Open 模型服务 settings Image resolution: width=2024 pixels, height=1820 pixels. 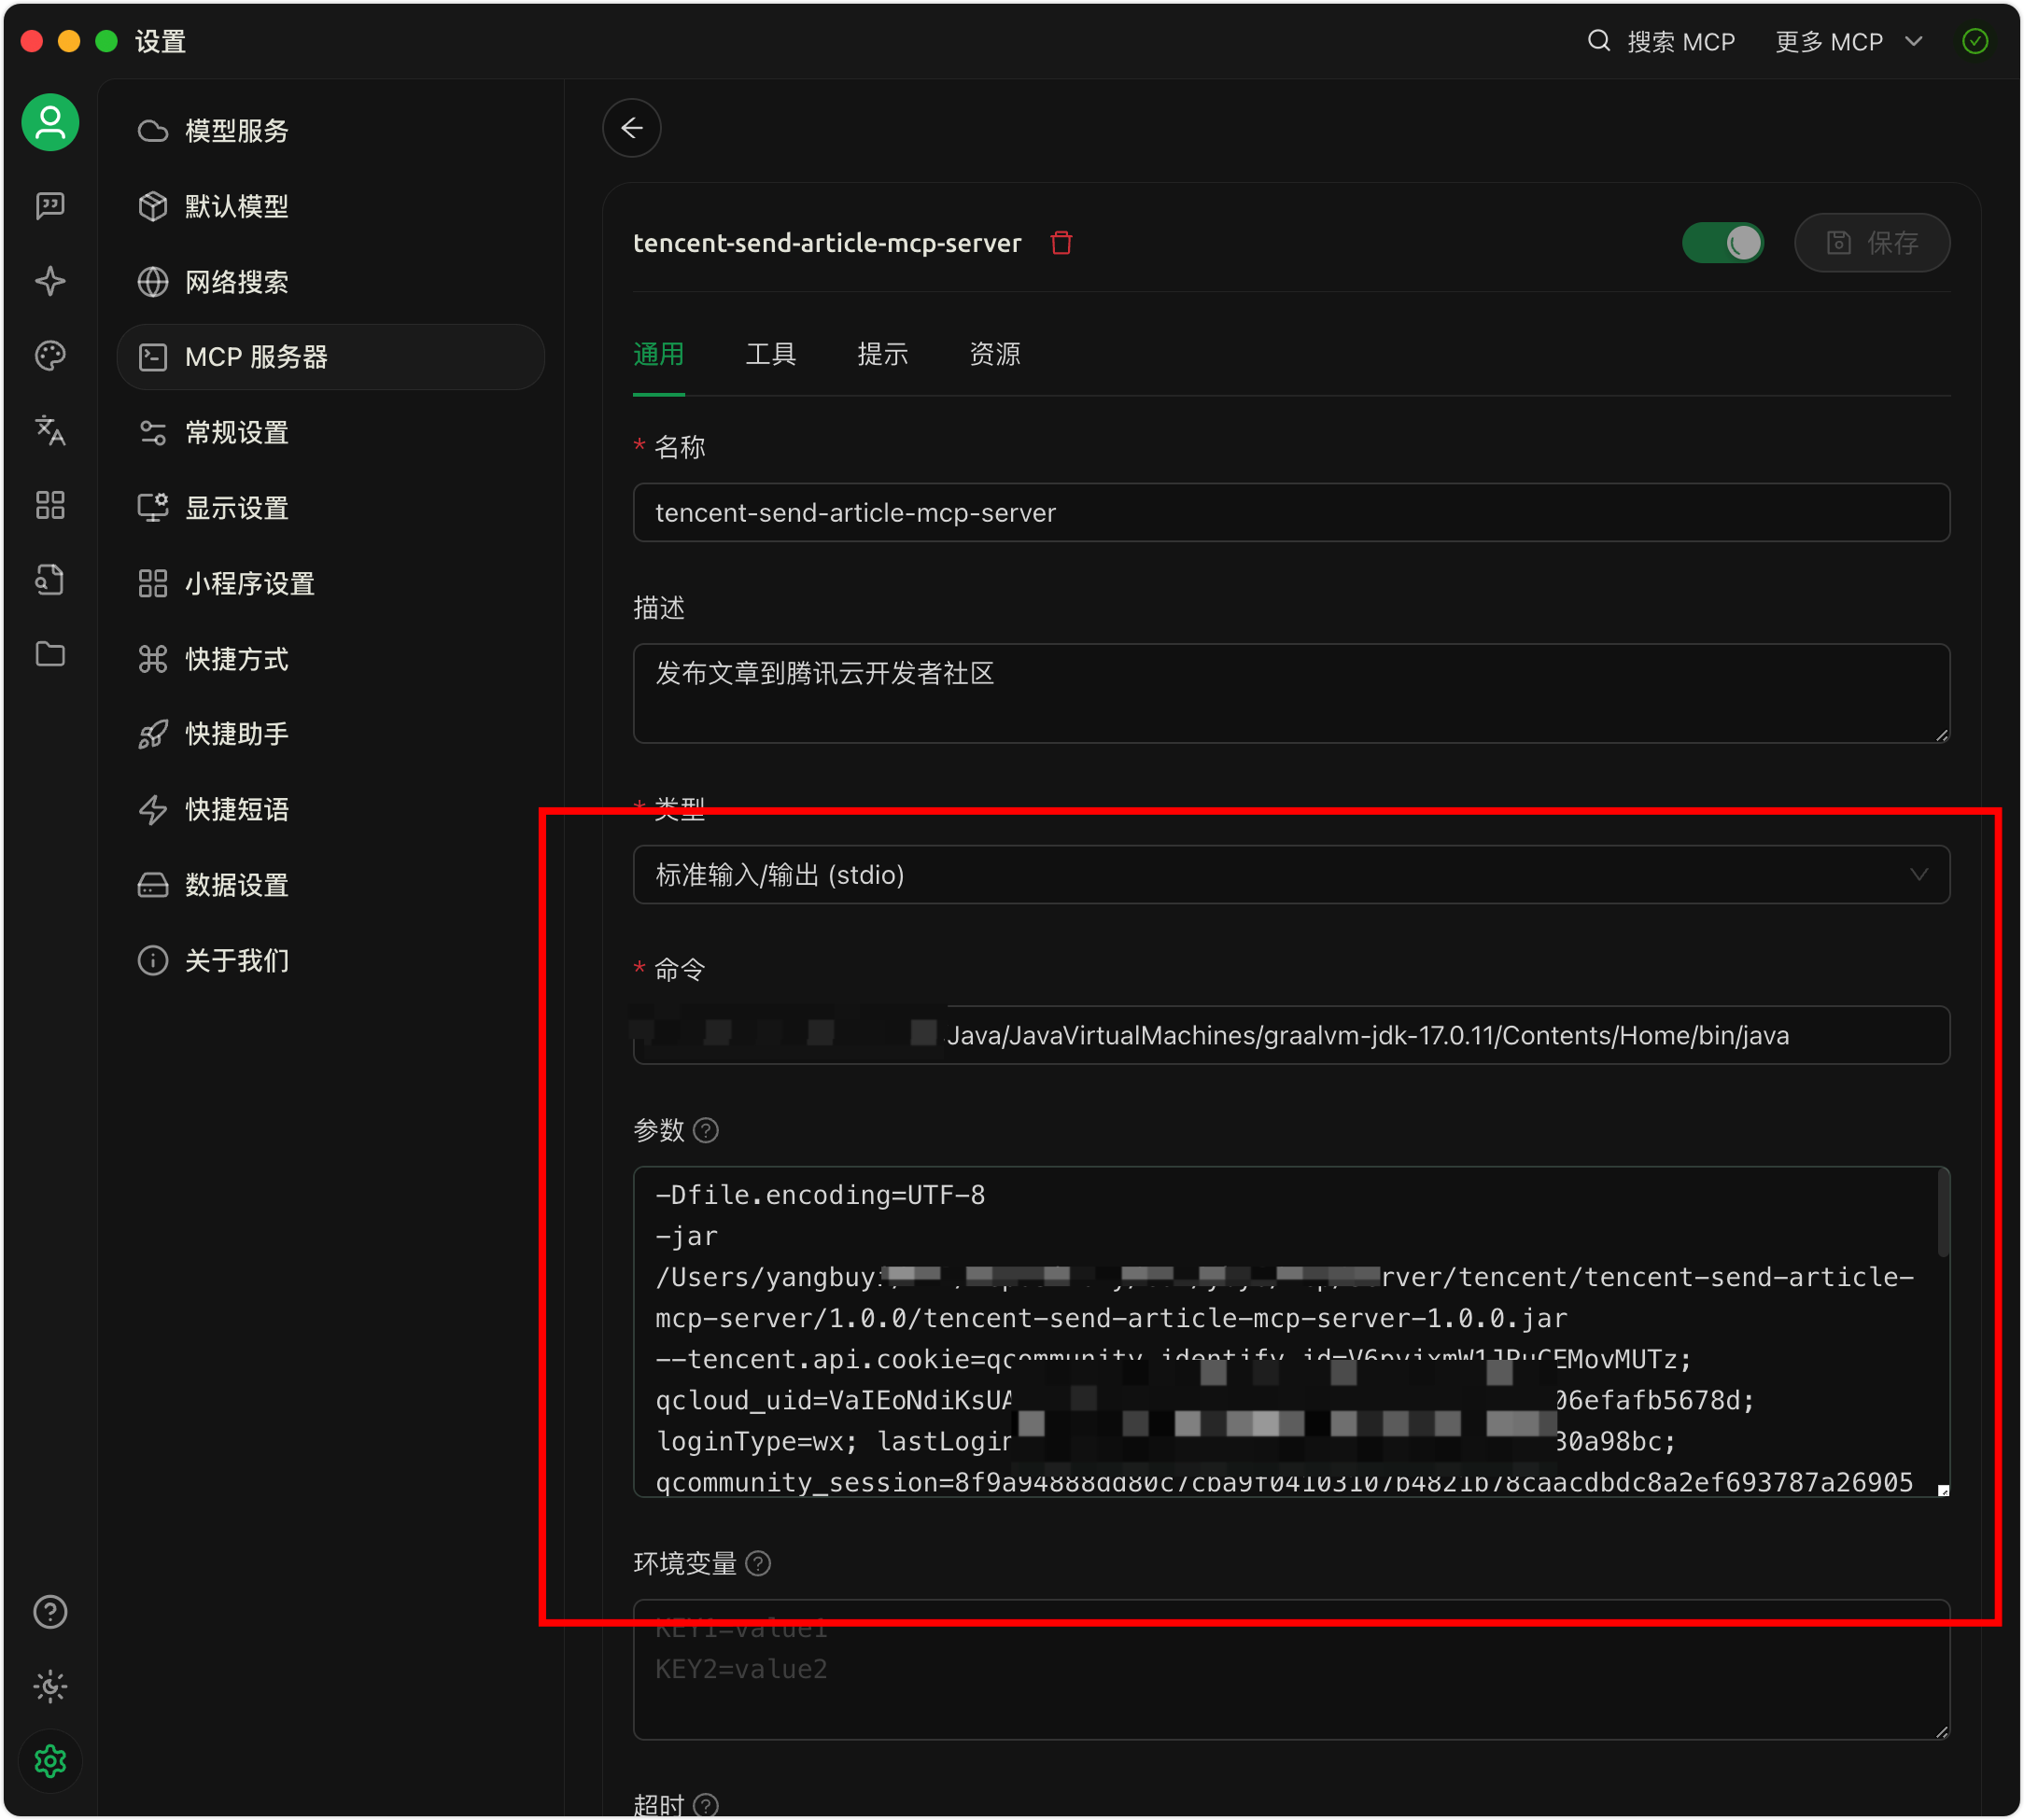click(x=331, y=131)
